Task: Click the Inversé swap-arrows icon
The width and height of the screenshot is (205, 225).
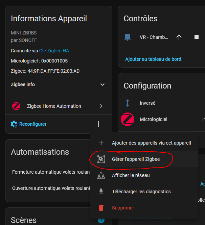Action: (128, 103)
